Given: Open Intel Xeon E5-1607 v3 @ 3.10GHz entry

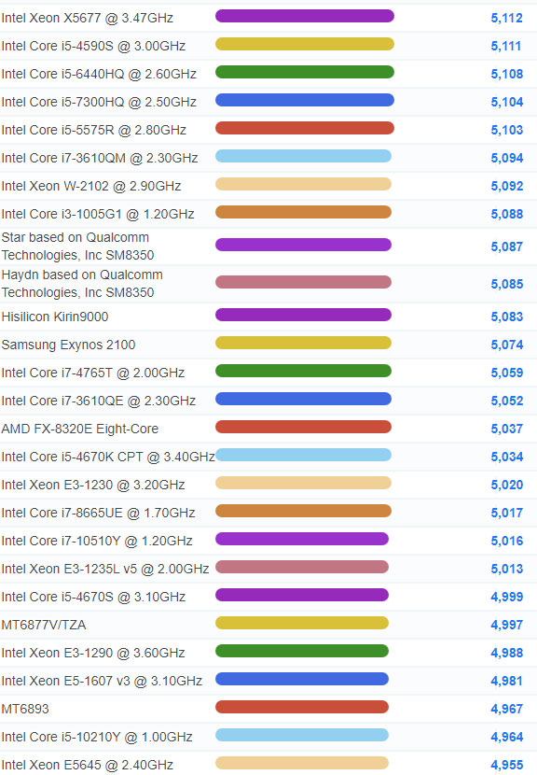Looking at the screenshot, I should [102, 681].
